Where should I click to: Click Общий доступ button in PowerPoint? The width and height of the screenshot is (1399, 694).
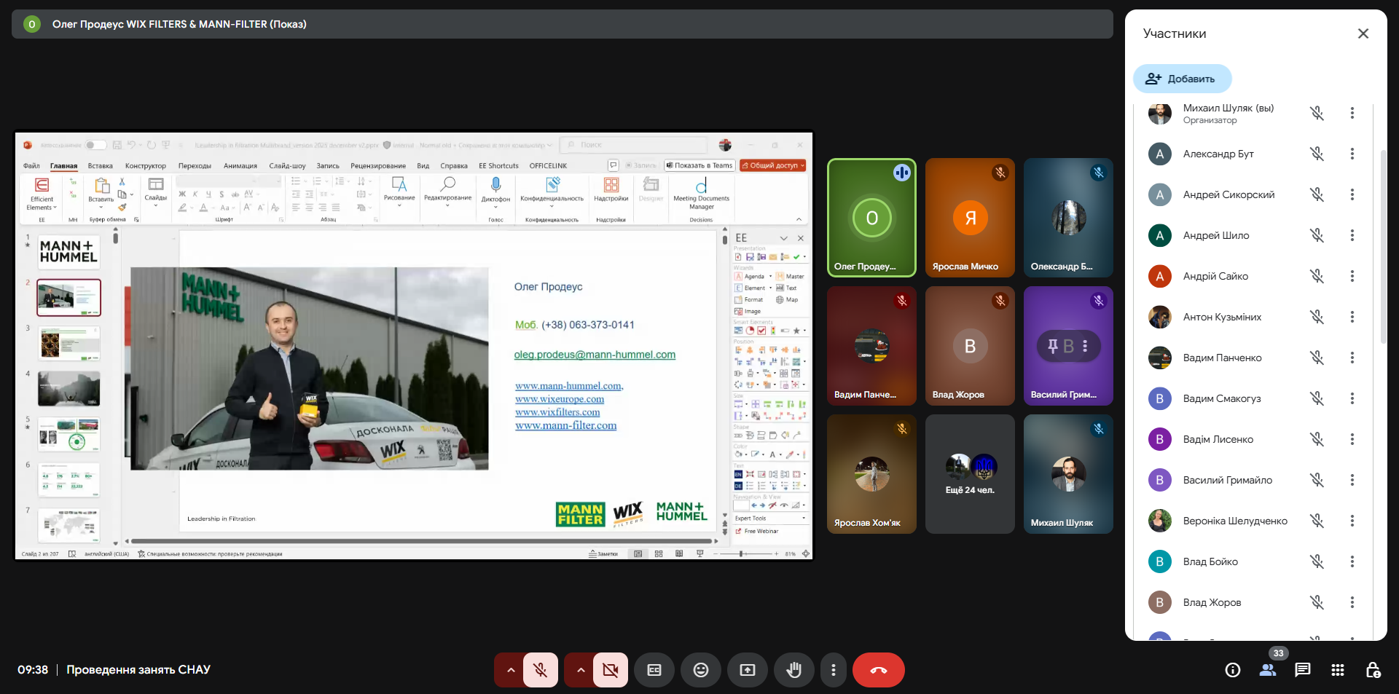point(772,165)
